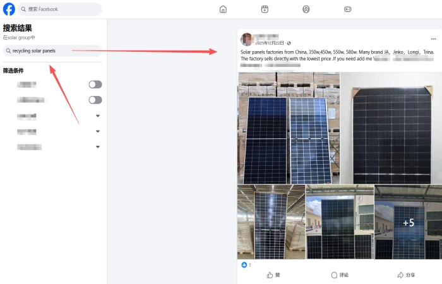Click the 评论 Comment button

pyautogui.click(x=340, y=275)
